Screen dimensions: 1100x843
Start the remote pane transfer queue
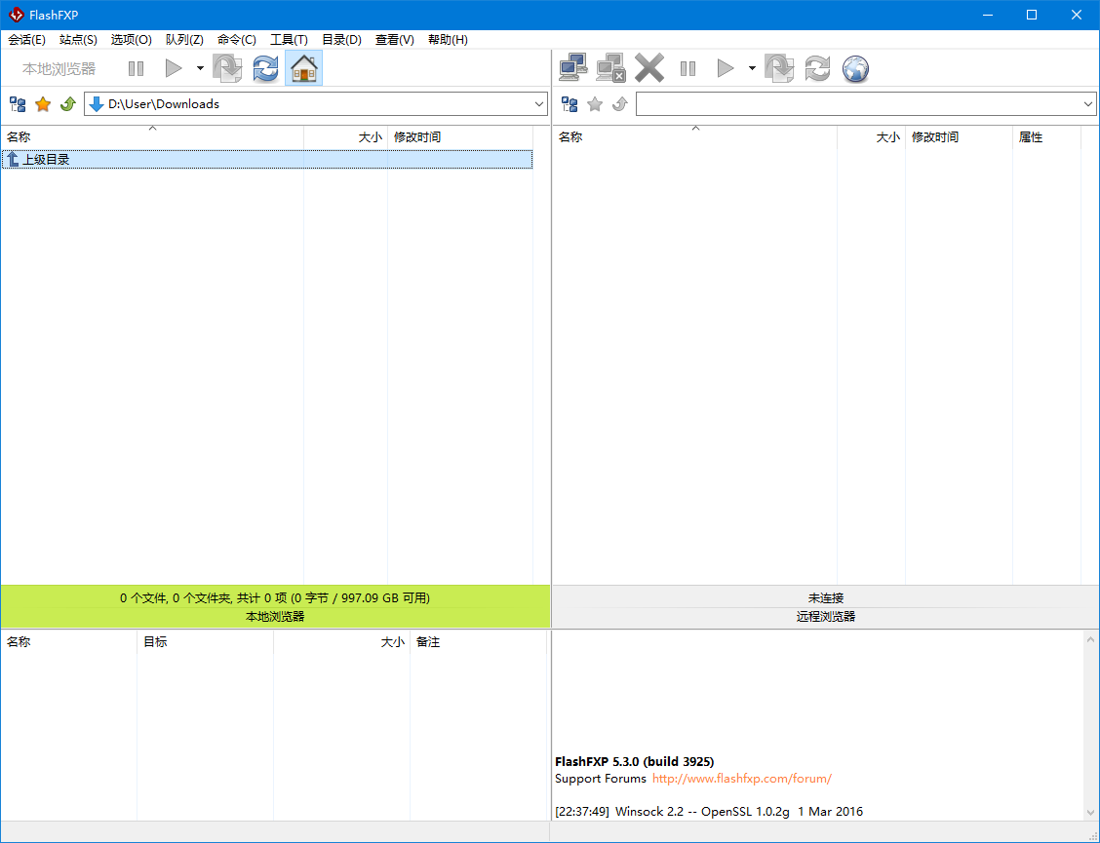click(x=726, y=69)
